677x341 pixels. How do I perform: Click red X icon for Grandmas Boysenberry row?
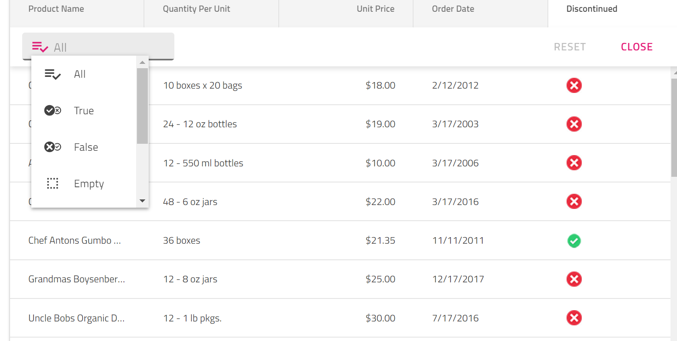[574, 279]
